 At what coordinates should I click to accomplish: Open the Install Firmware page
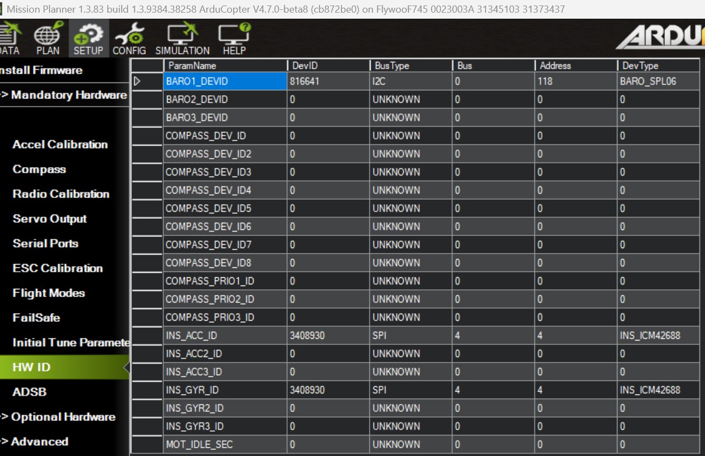(41, 70)
